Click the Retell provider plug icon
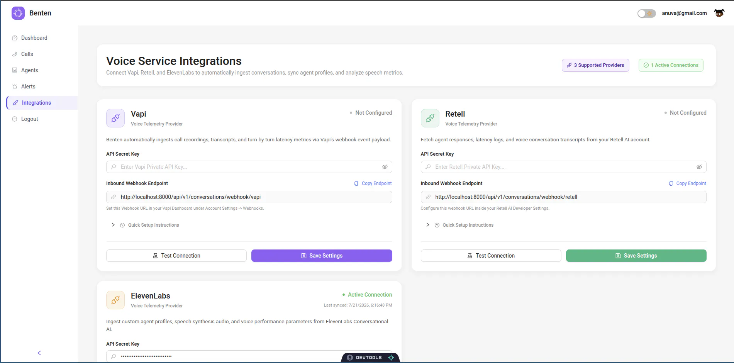 coord(430,118)
